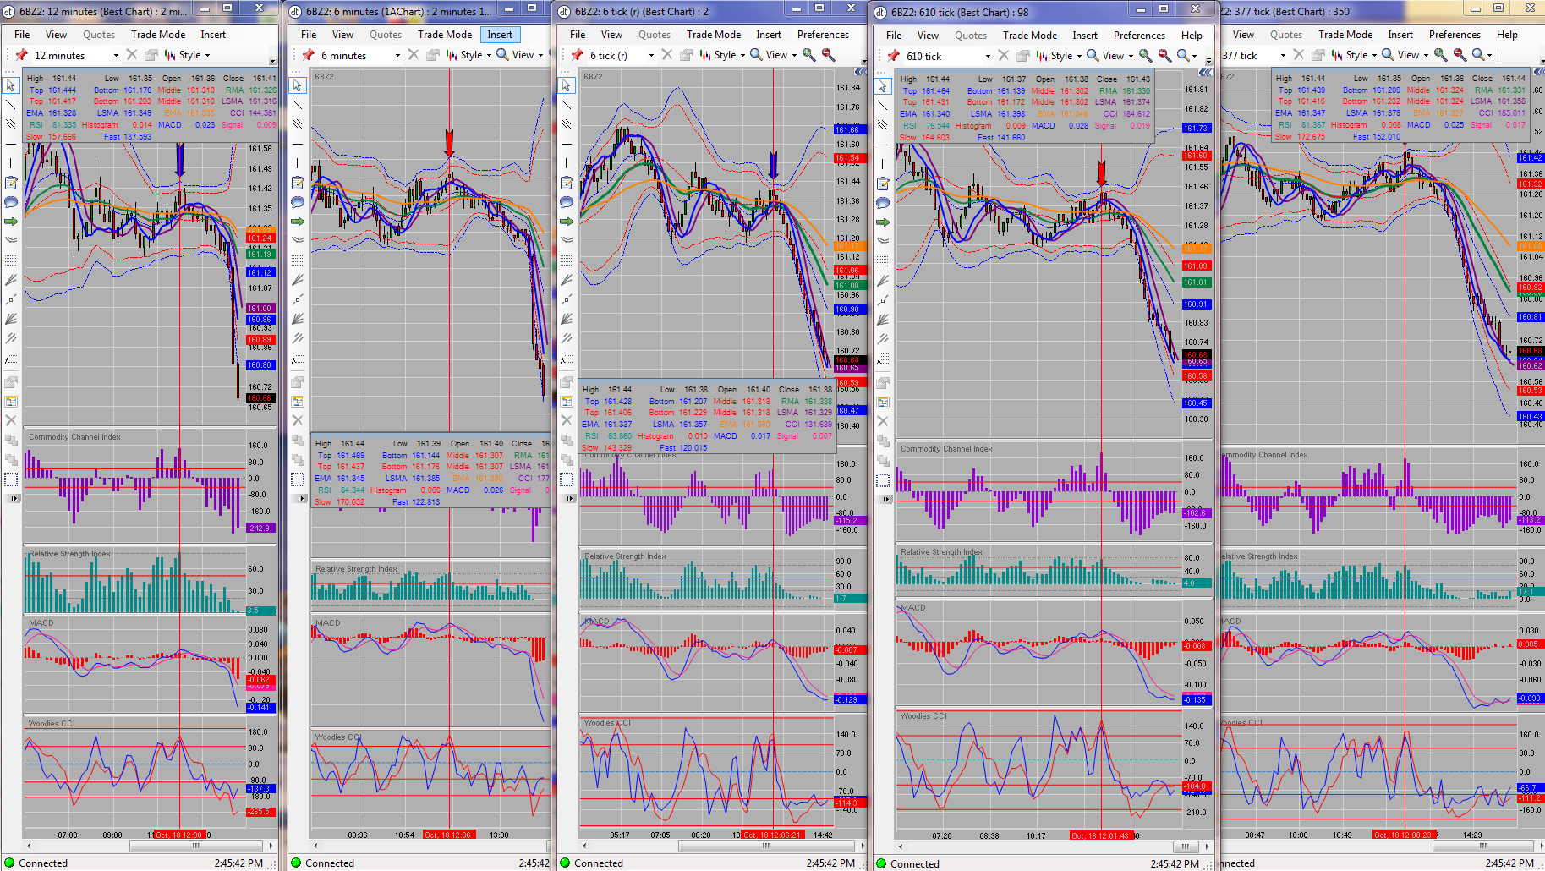
Task: Expand toolbar overflow in 12 minutes window
Action: pos(272,59)
